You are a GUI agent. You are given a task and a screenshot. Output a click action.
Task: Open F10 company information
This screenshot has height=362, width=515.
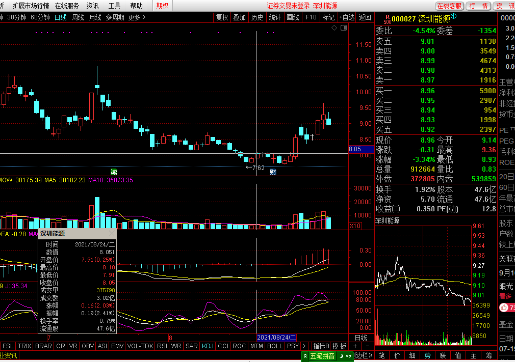(x=311, y=17)
